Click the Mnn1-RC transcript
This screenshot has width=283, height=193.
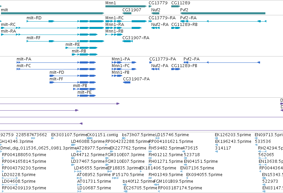[126, 21]
